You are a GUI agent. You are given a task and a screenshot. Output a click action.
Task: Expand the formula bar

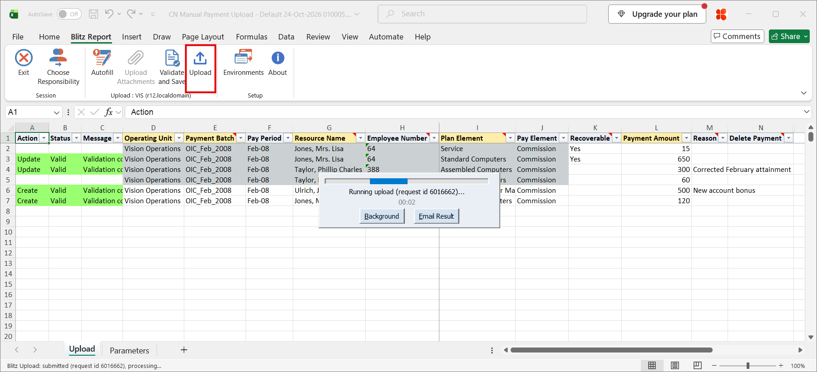(807, 112)
